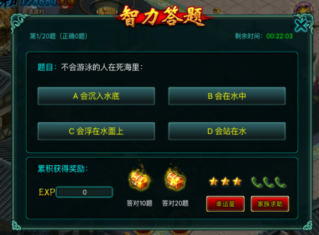Close the quiz dialog with X
The height and width of the screenshot is (235, 319).
[x=301, y=26]
